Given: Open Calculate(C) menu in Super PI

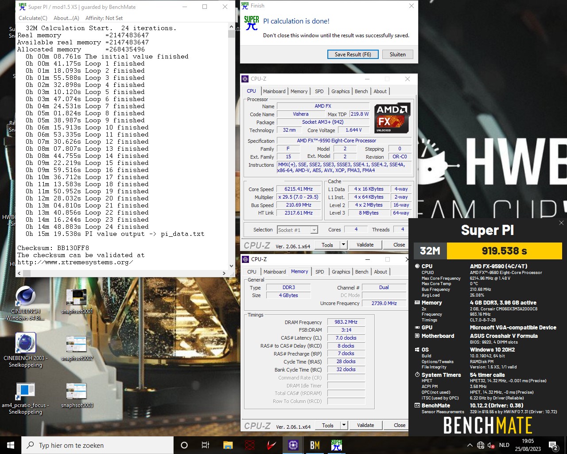Looking at the screenshot, I should (33, 18).
